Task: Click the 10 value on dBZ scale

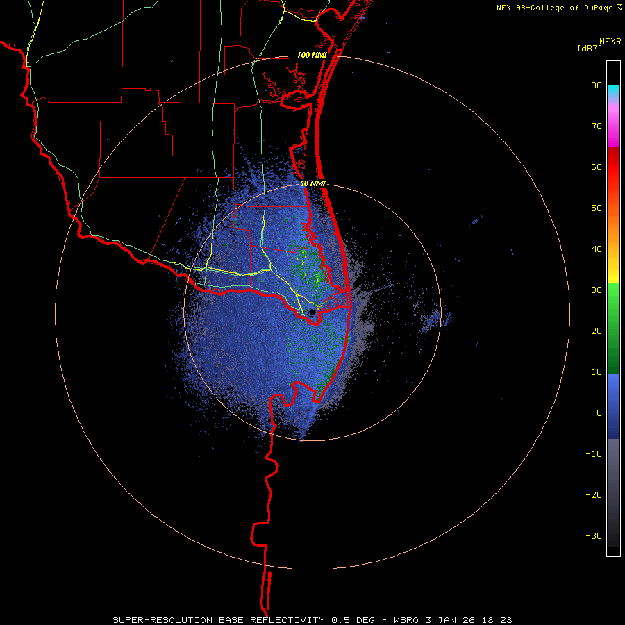Action: (x=597, y=372)
